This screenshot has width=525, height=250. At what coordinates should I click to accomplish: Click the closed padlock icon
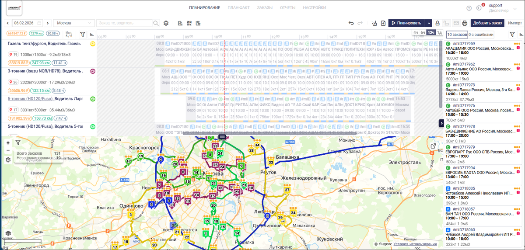(x=437, y=23)
